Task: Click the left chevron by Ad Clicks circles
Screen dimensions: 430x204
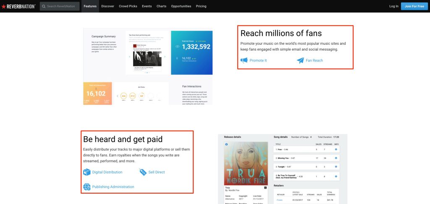Action: click(x=118, y=96)
